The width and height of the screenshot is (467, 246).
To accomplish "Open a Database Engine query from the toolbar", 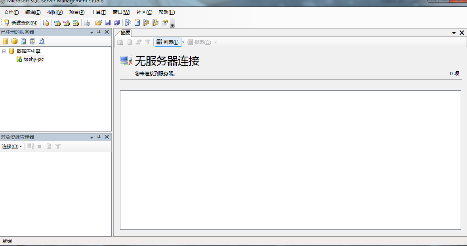I will (46, 23).
